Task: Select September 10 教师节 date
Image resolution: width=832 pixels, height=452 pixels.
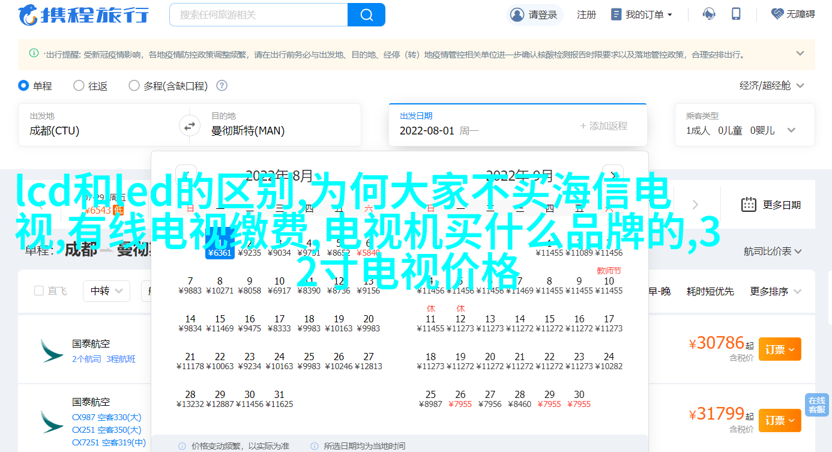Action: coord(609,281)
